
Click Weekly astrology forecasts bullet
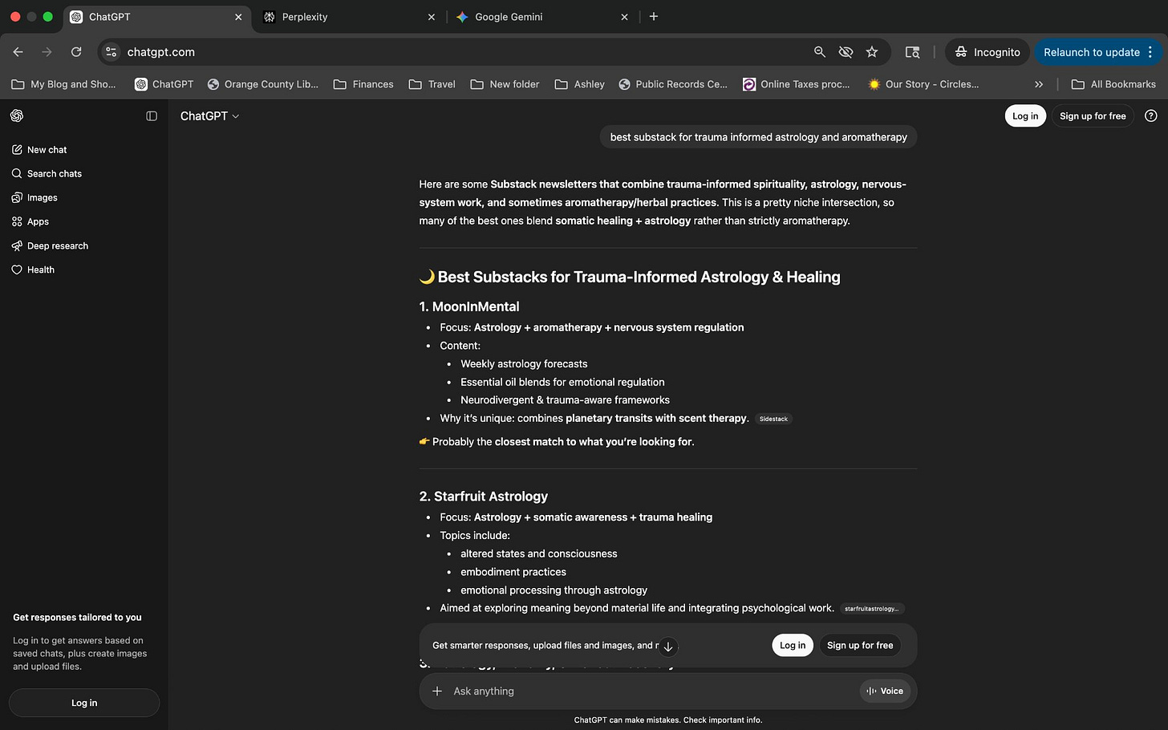pyautogui.click(x=524, y=364)
